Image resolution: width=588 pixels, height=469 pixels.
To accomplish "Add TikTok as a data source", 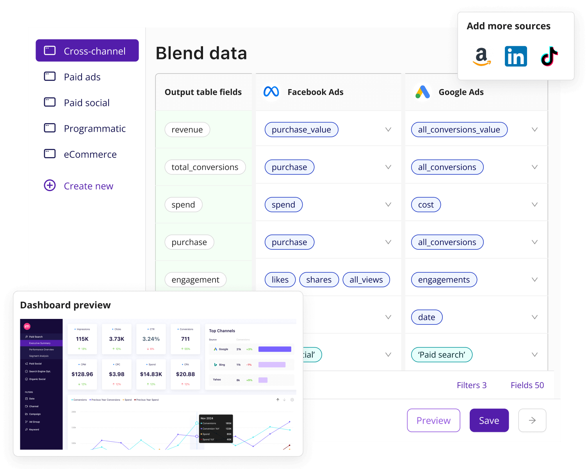I will [549, 56].
